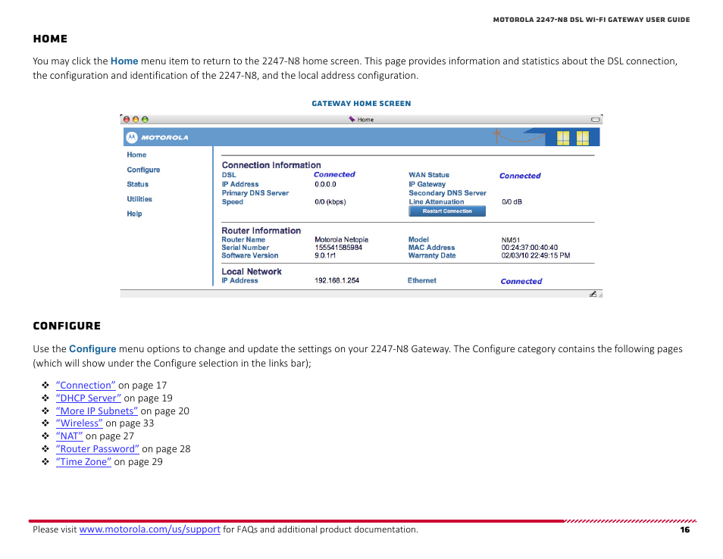This screenshot has height=559, width=723.
Task: Click the Connection Information heading
Action: tap(271, 165)
